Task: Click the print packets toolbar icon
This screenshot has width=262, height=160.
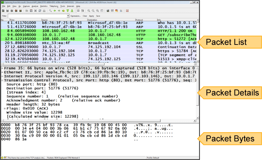Action: pyautogui.click(x=44, y=11)
